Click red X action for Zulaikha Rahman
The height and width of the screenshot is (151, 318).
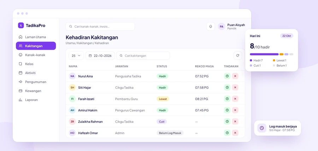point(235,121)
